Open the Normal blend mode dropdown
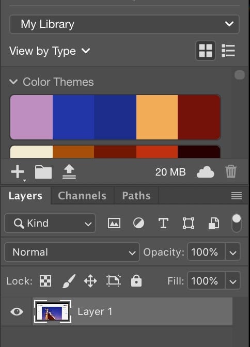 click(x=72, y=253)
